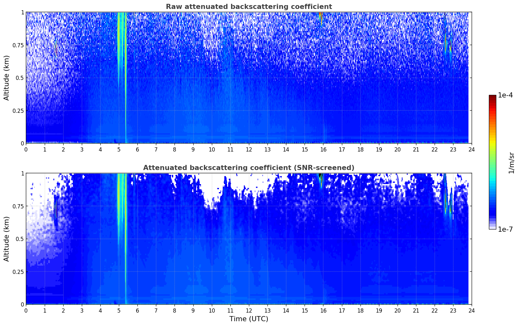
Task: Click the hour 18 tick on the SNR-screened plot
Action: tap(360, 310)
